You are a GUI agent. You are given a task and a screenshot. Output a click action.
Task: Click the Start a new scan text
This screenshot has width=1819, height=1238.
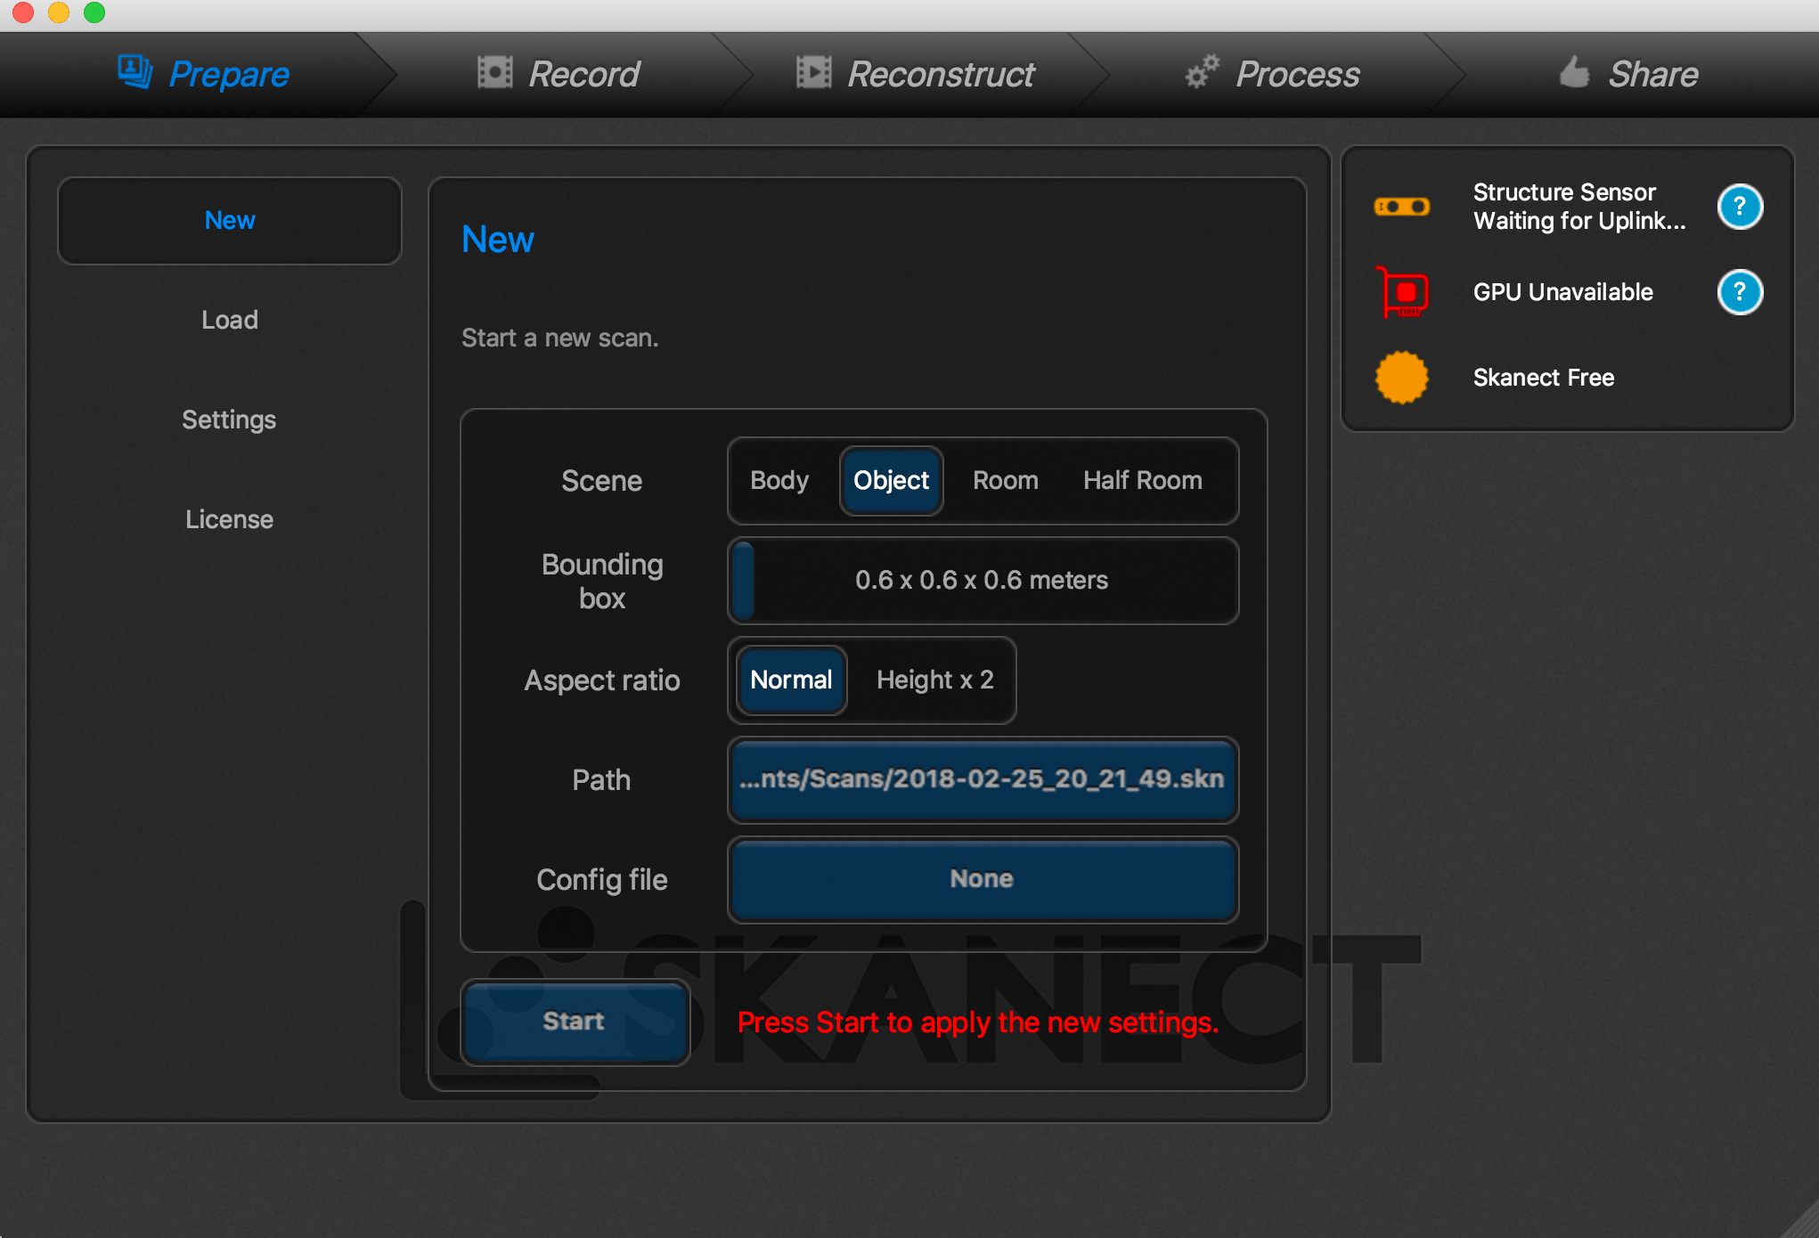pos(560,338)
